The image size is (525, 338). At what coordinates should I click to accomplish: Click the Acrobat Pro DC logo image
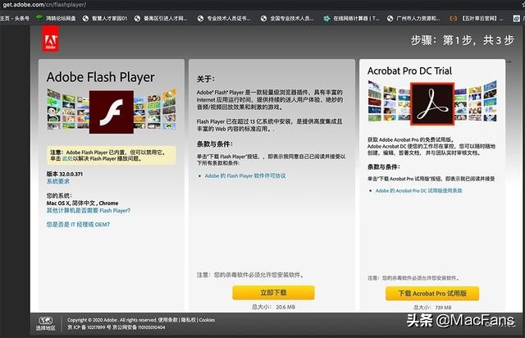[432, 104]
